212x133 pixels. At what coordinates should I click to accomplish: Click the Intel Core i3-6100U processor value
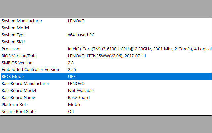(139, 49)
